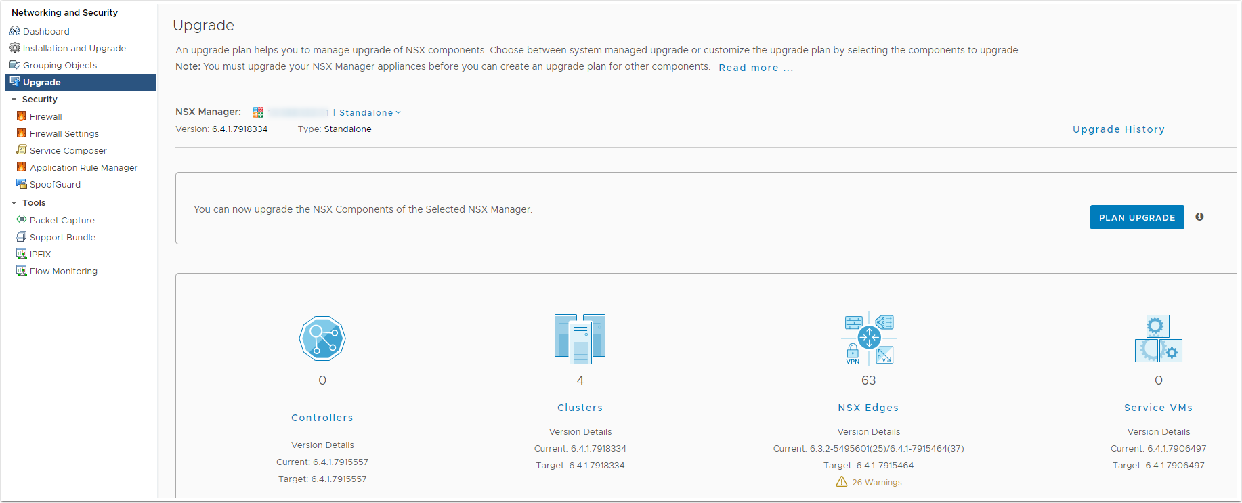The width and height of the screenshot is (1242, 503).
Task: Click the SpoofGuard icon
Action: tap(22, 183)
